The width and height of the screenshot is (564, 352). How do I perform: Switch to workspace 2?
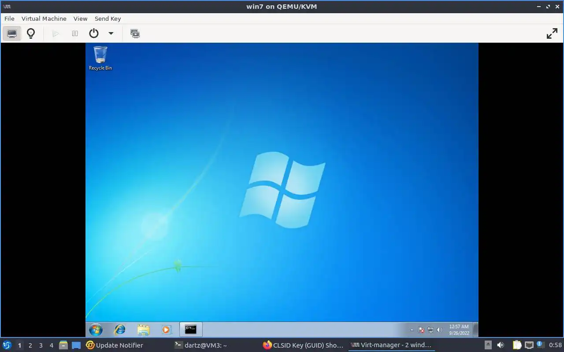(x=30, y=345)
